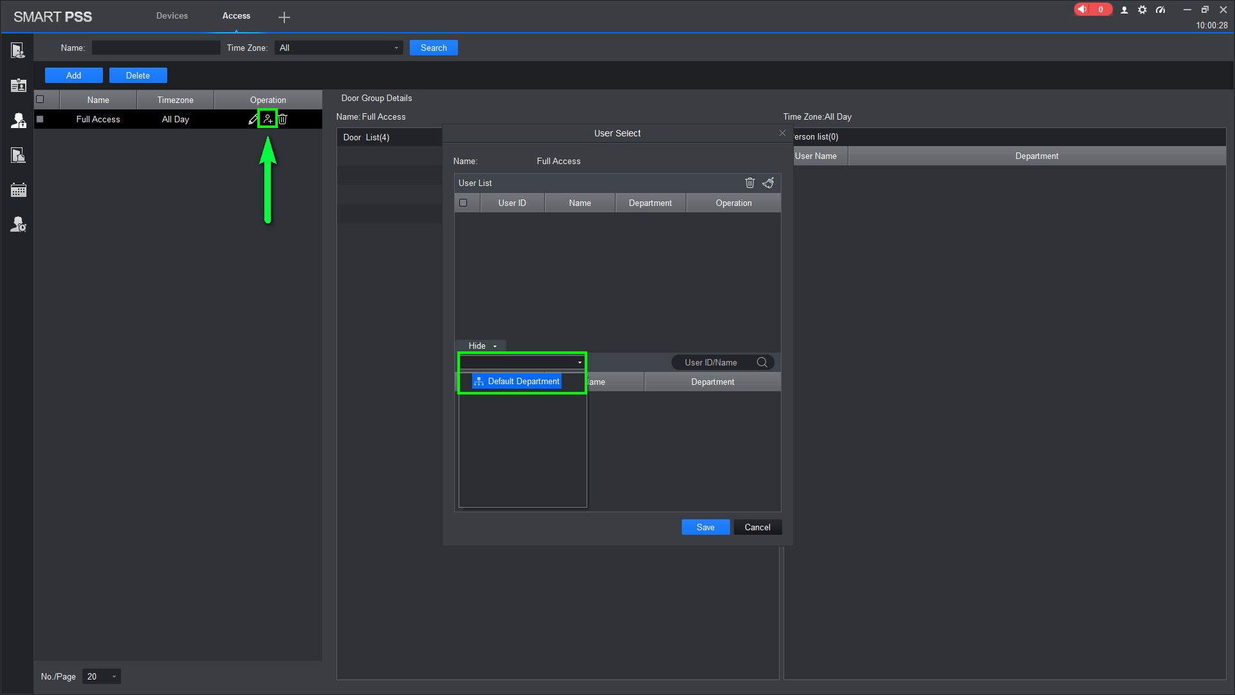Click the add-user icon for Full Access
The image size is (1235, 695).
point(268,119)
